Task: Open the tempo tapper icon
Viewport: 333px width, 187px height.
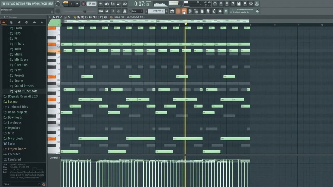Action: click(x=214, y=11)
